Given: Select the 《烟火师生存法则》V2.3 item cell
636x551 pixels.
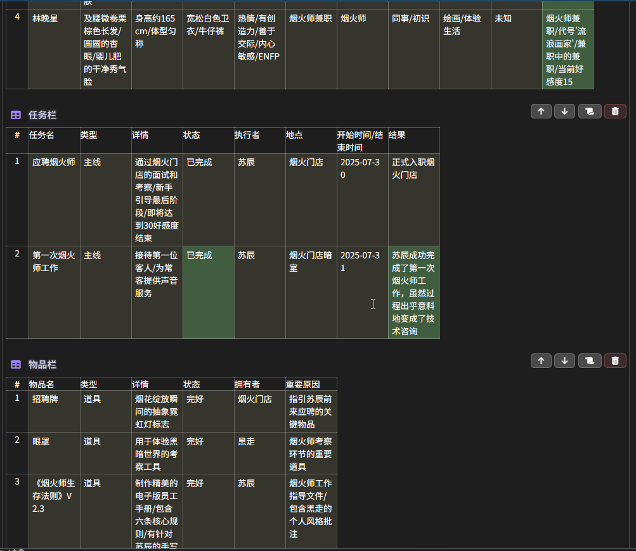Looking at the screenshot, I should [x=54, y=495].
